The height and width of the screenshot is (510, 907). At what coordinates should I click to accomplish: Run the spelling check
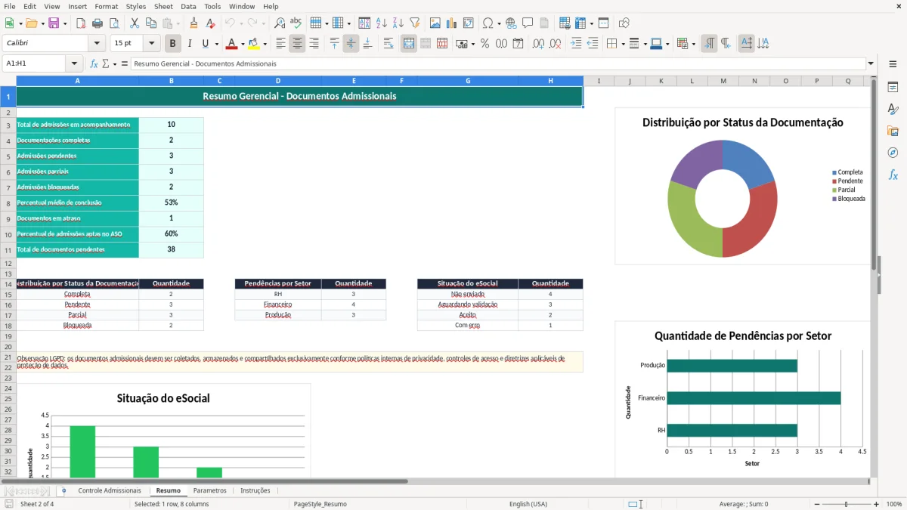click(x=296, y=23)
